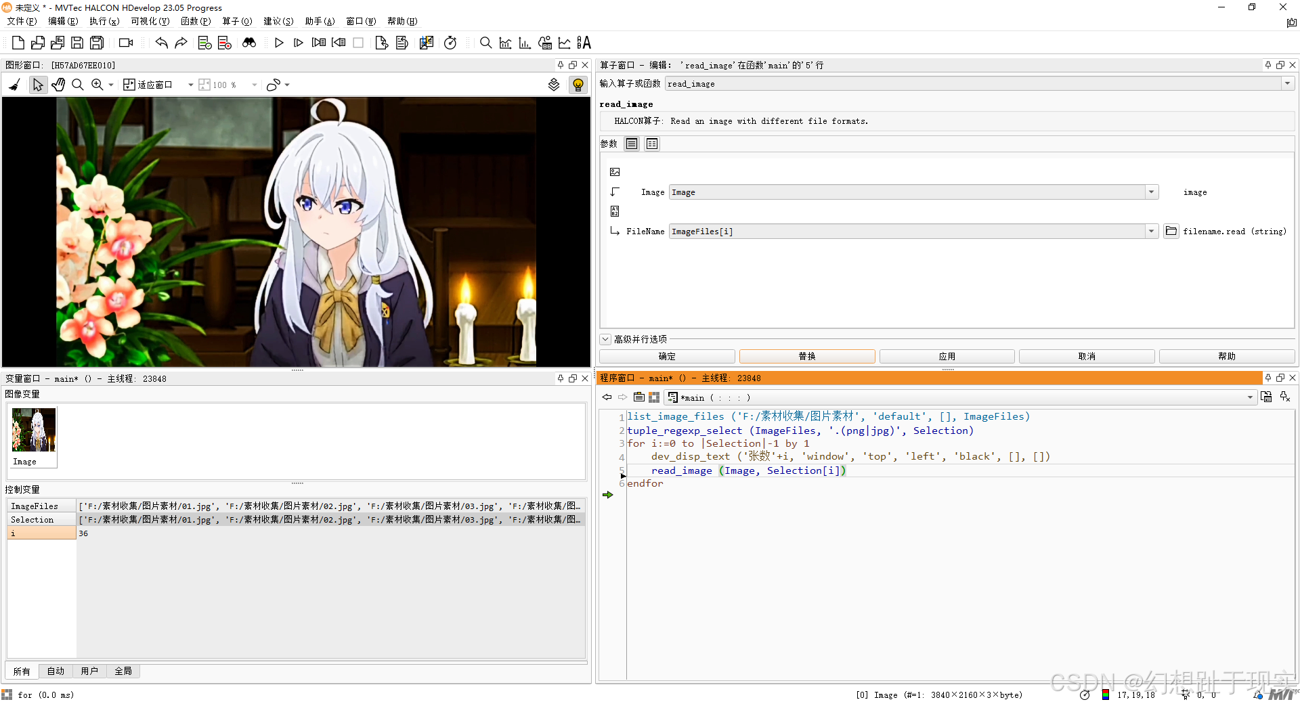1300x704 pixels.
Task: Switch to the 全局 tab in variable window
Action: coord(123,671)
